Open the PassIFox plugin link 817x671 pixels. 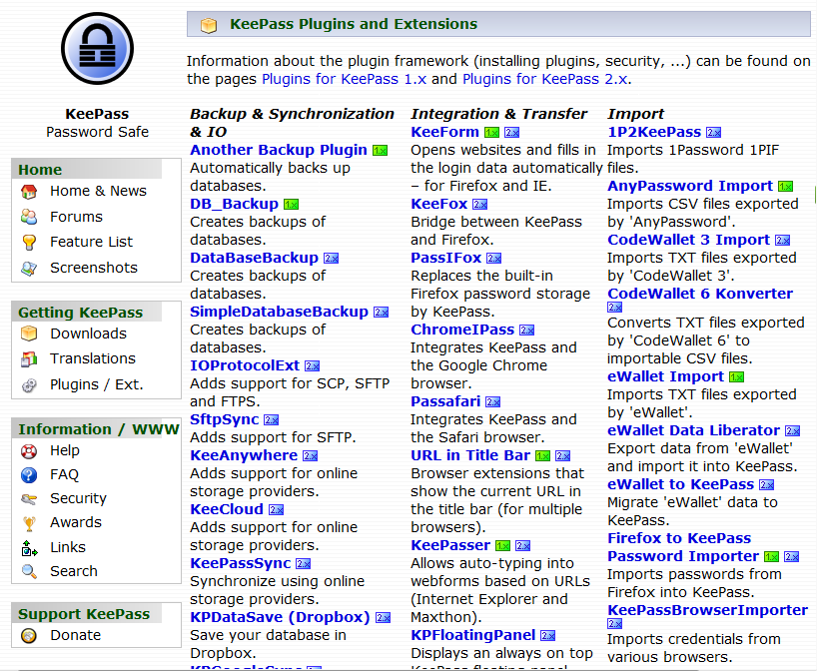(446, 258)
